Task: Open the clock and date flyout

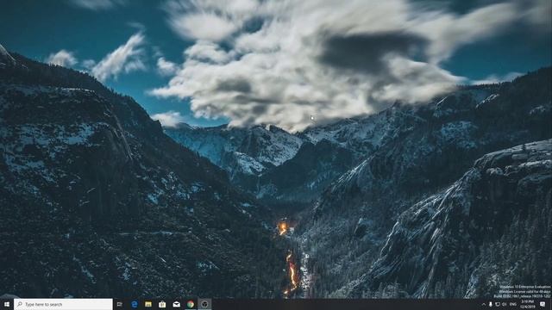Action: click(x=527, y=304)
